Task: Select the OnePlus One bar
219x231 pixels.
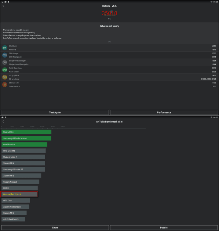Action: (24, 145)
